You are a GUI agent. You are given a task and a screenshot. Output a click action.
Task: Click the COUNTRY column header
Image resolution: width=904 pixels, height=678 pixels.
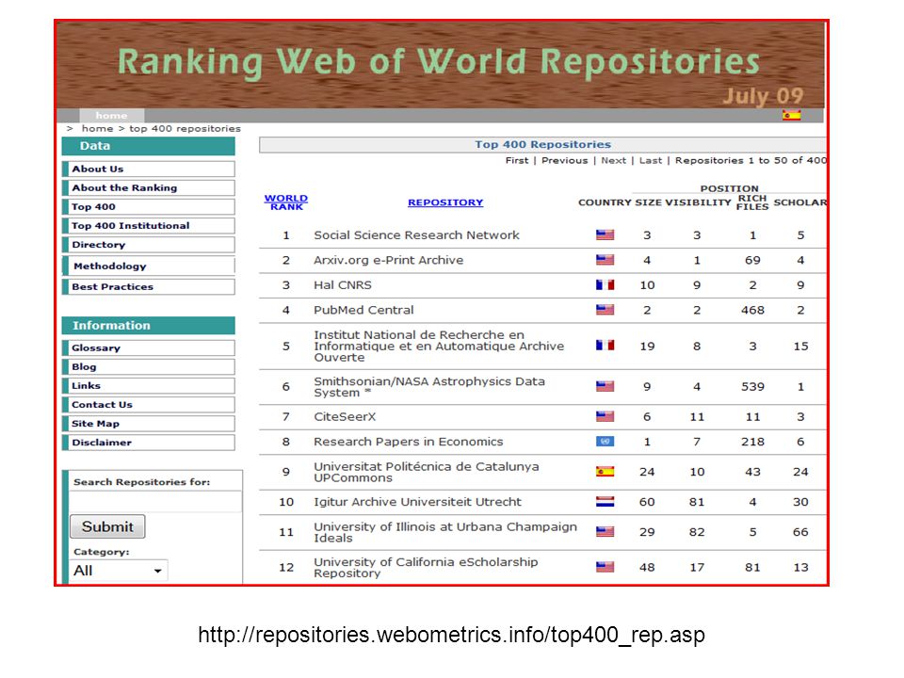(x=605, y=202)
